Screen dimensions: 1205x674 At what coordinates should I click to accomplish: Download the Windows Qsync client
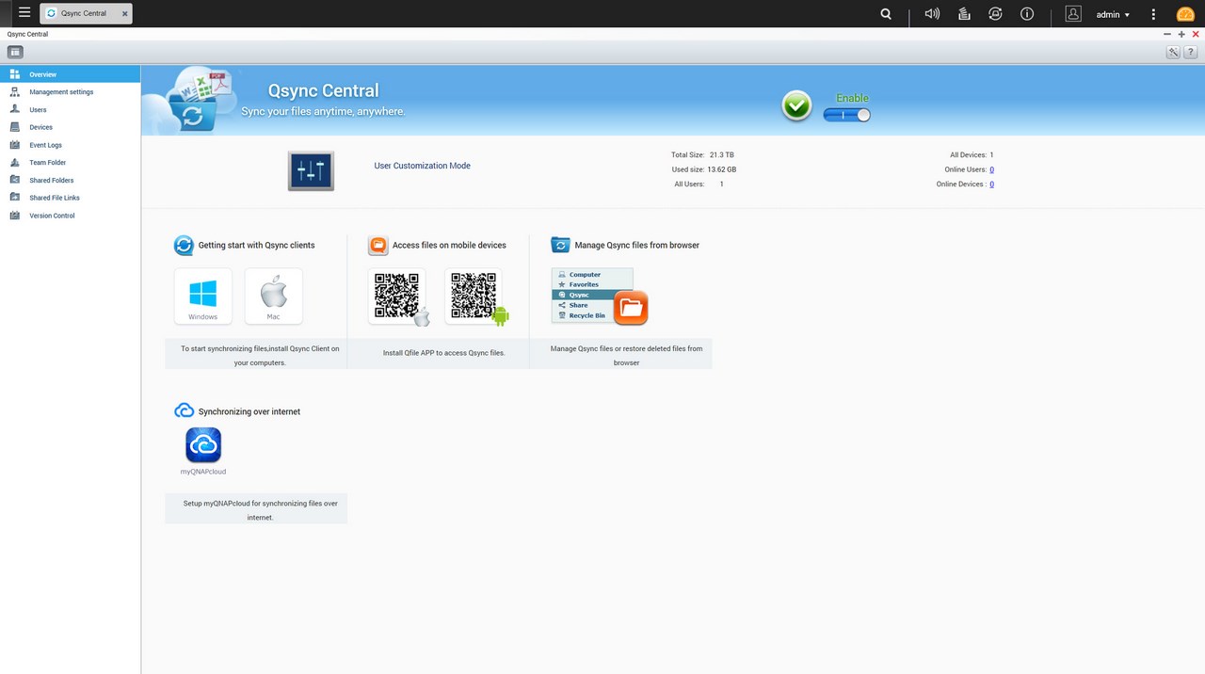(x=202, y=297)
